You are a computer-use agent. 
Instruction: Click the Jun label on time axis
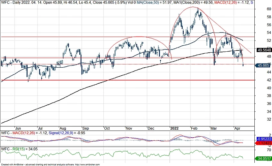coord(18,128)
